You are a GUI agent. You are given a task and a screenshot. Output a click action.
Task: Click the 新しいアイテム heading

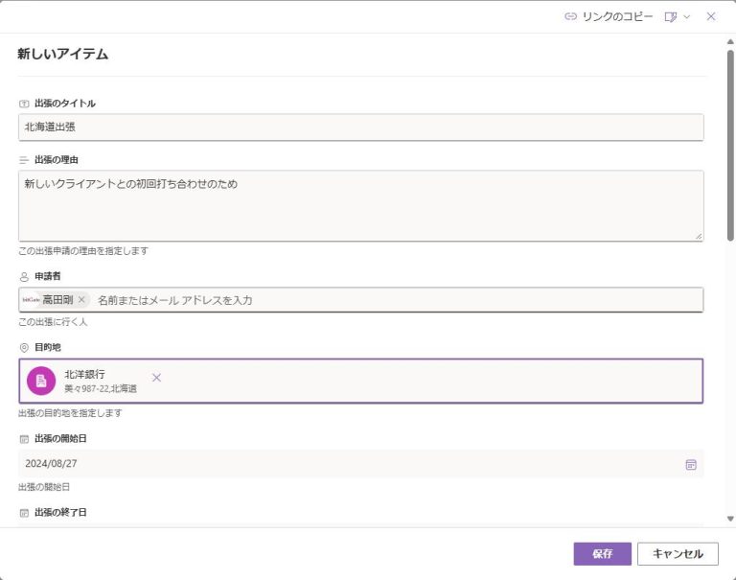click(x=63, y=54)
